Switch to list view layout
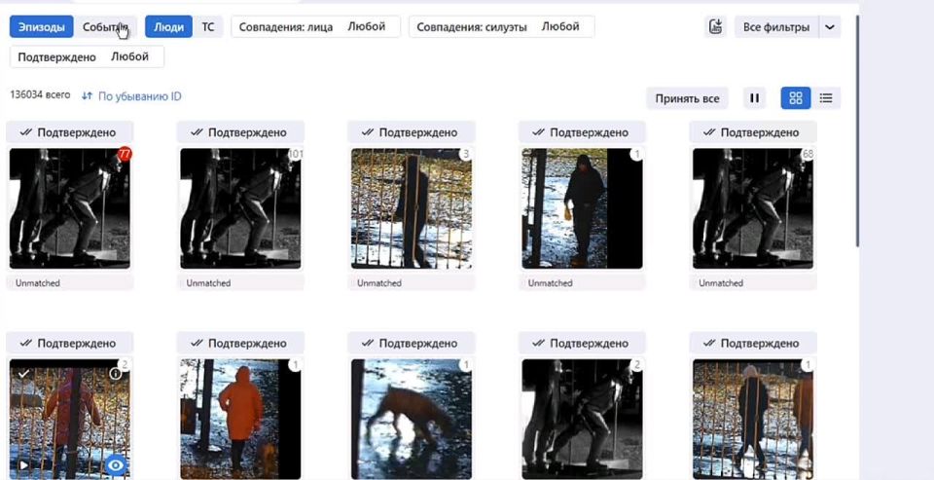The width and height of the screenshot is (934, 480). (x=826, y=98)
